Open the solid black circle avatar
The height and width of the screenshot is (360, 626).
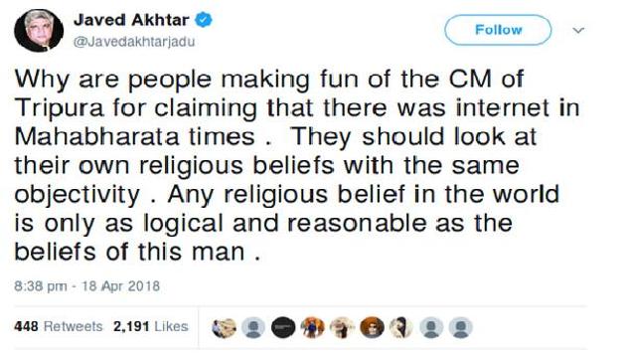283,327
